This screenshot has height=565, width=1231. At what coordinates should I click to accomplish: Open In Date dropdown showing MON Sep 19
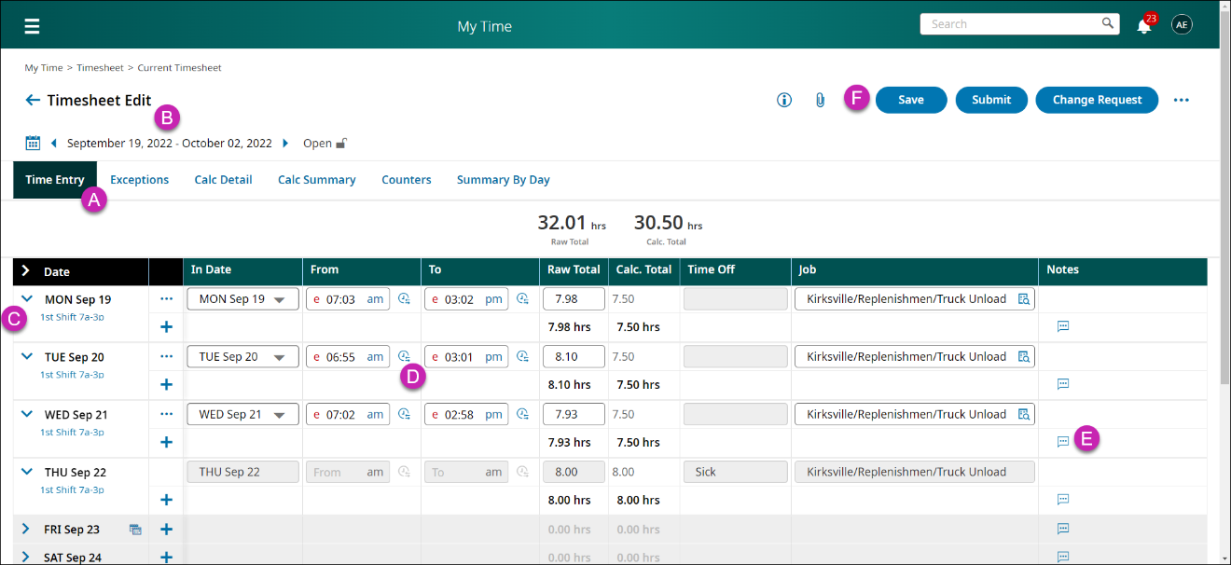[243, 299]
